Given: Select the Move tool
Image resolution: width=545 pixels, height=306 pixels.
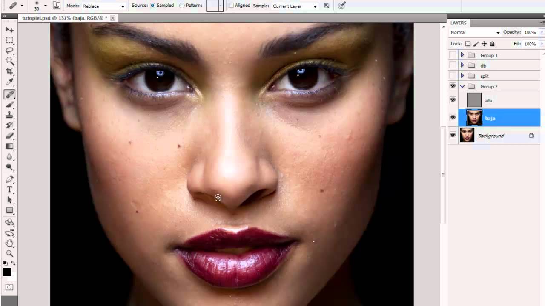Looking at the screenshot, I should 9,30.
